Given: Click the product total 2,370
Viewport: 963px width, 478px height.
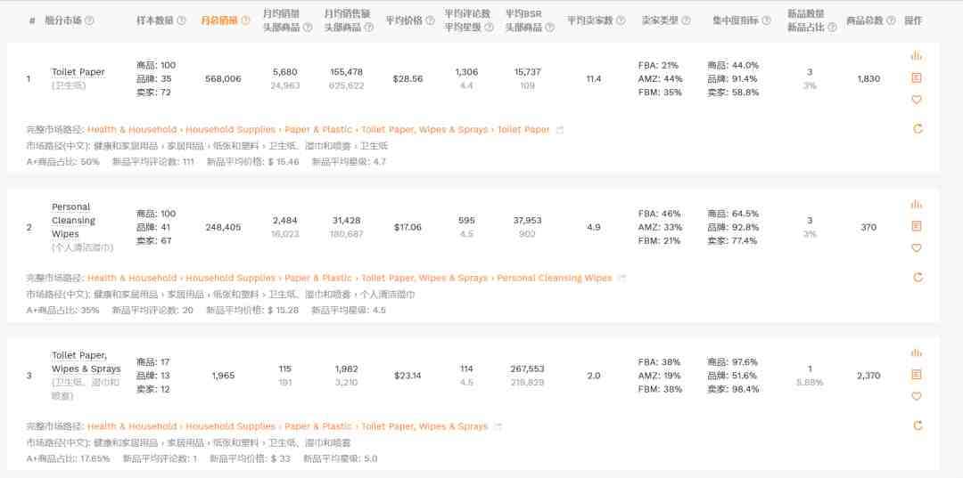Looking at the screenshot, I should point(868,375).
